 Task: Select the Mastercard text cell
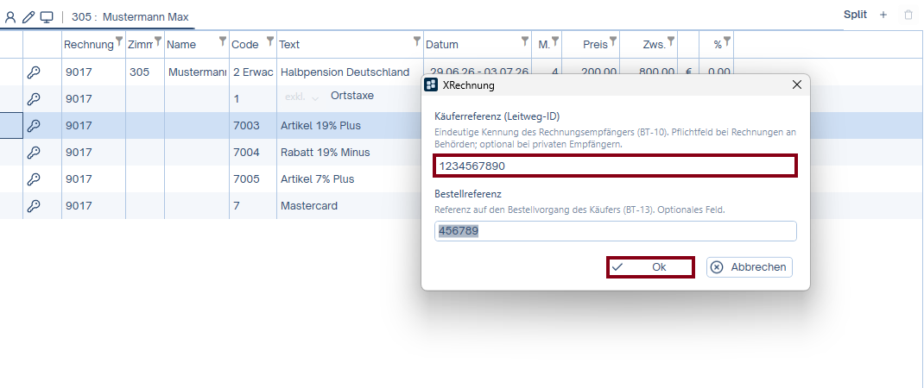(350, 206)
